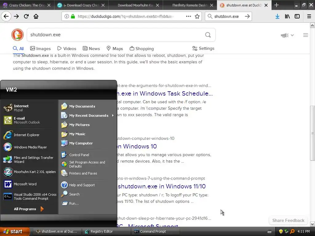
Task: Open the Downloads arrow in browser toolbar
Action: (x=277, y=16)
